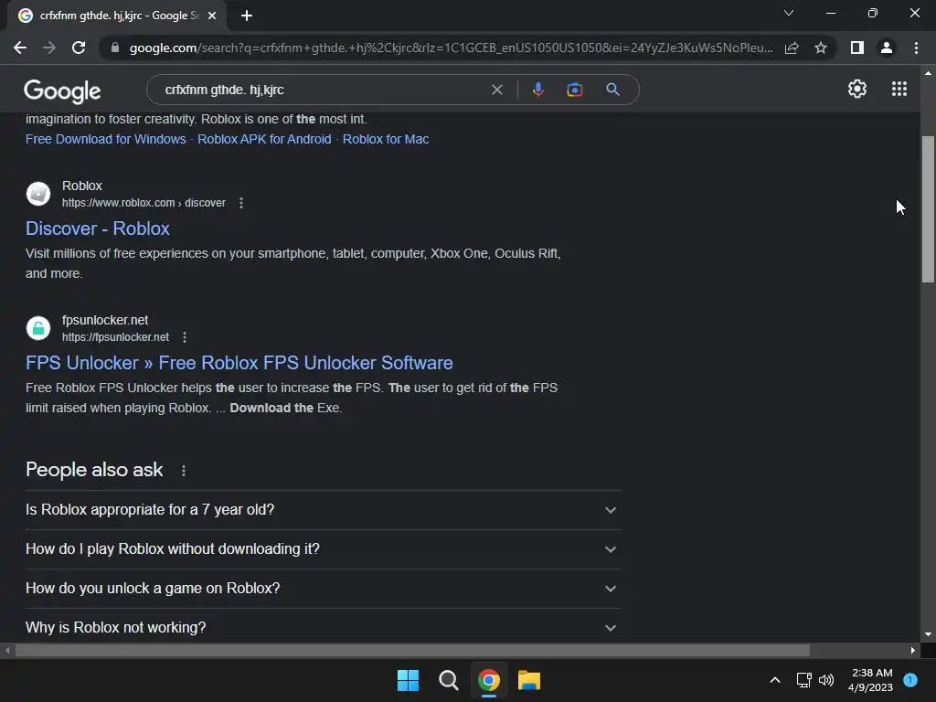The width and height of the screenshot is (936, 702).
Task: Open Google quick settings gear
Action: pos(857,89)
